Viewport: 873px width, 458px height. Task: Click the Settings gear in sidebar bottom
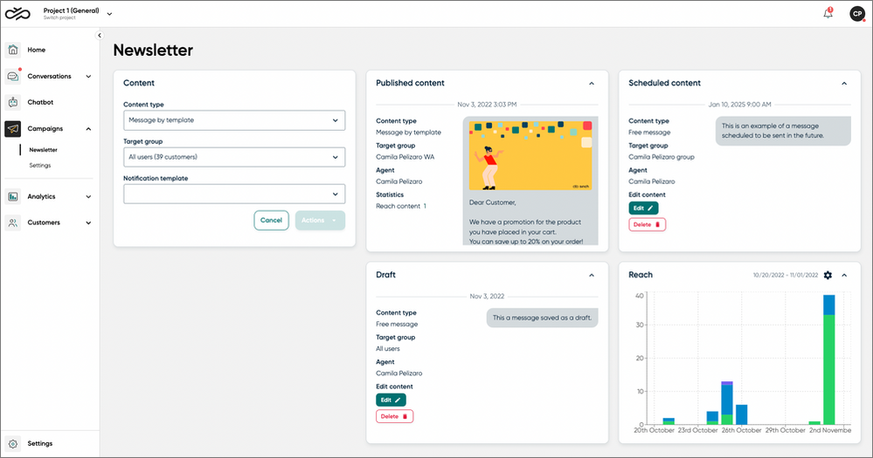[x=13, y=443]
